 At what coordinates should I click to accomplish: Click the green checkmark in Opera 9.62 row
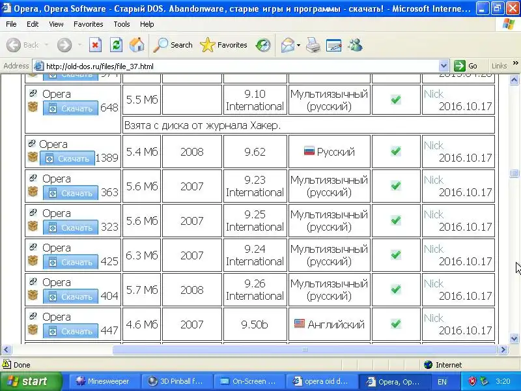pyautogui.click(x=395, y=151)
